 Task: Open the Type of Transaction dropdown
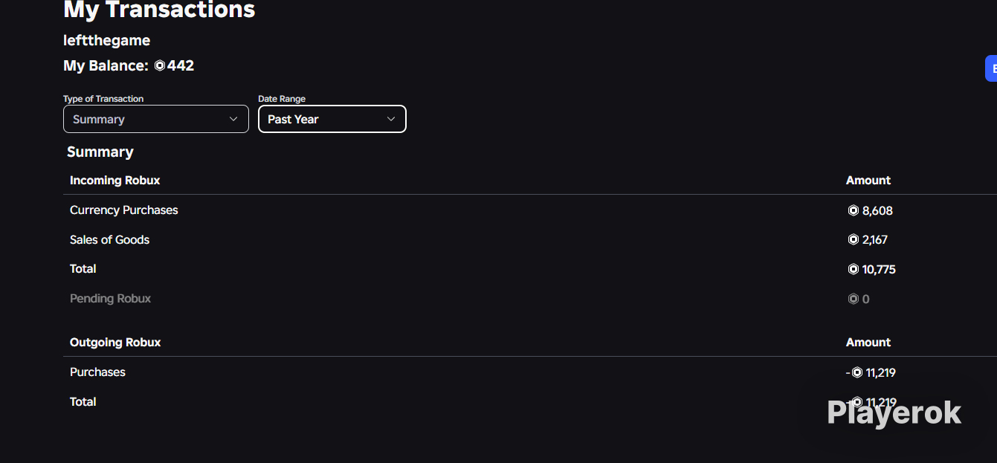click(156, 119)
